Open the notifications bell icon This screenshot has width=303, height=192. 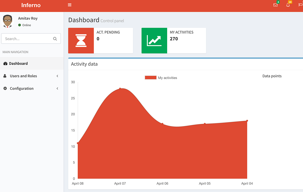[288, 5]
